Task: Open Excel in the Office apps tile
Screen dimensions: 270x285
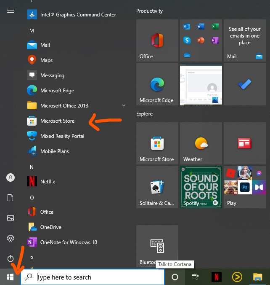Action: tap(215, 27)
